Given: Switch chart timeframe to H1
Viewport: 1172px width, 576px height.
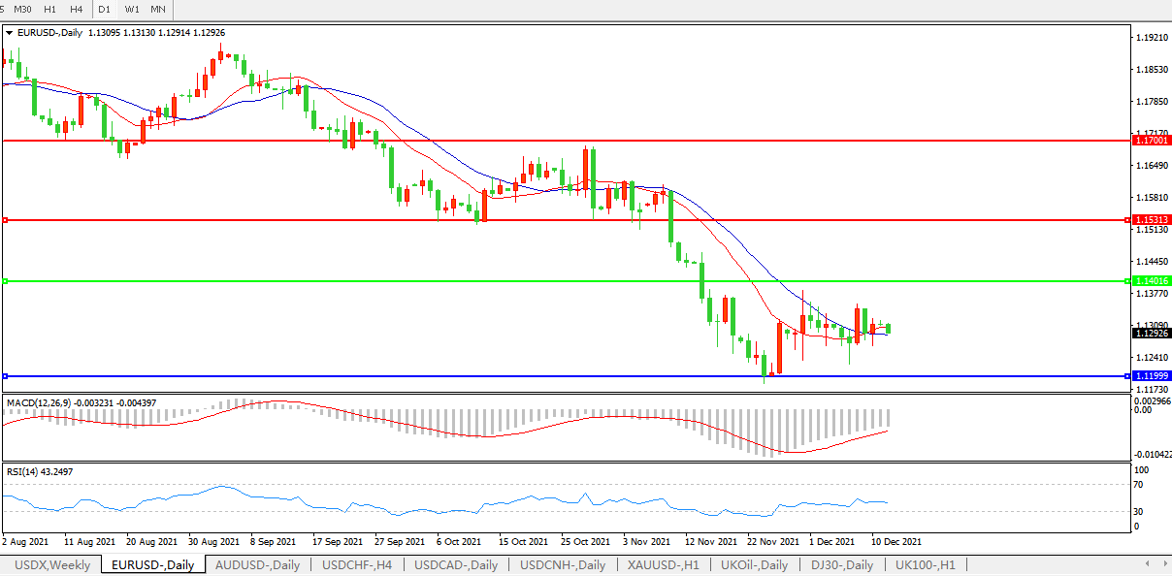Looking at the screenshot, I should coord(49,9).
